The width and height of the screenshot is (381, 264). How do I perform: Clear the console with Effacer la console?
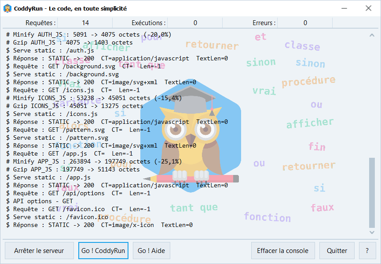(x=283, y=251)
